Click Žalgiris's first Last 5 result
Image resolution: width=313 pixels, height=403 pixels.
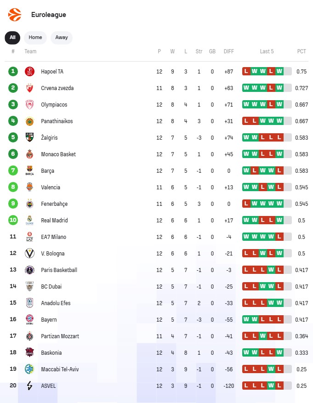(246, 138)
